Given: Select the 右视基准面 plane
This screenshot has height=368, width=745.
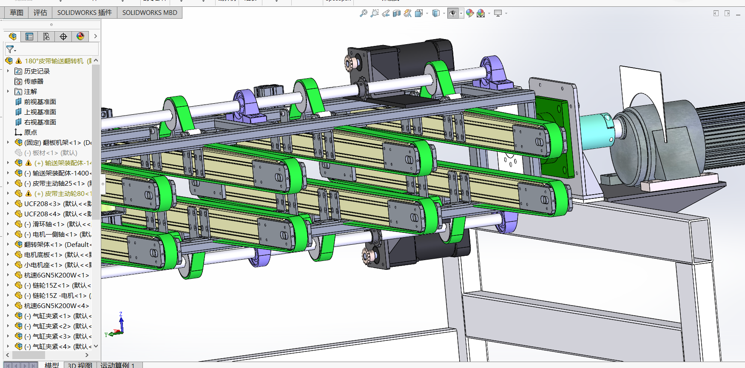Looking at the screenshot, I should (40, 122).
